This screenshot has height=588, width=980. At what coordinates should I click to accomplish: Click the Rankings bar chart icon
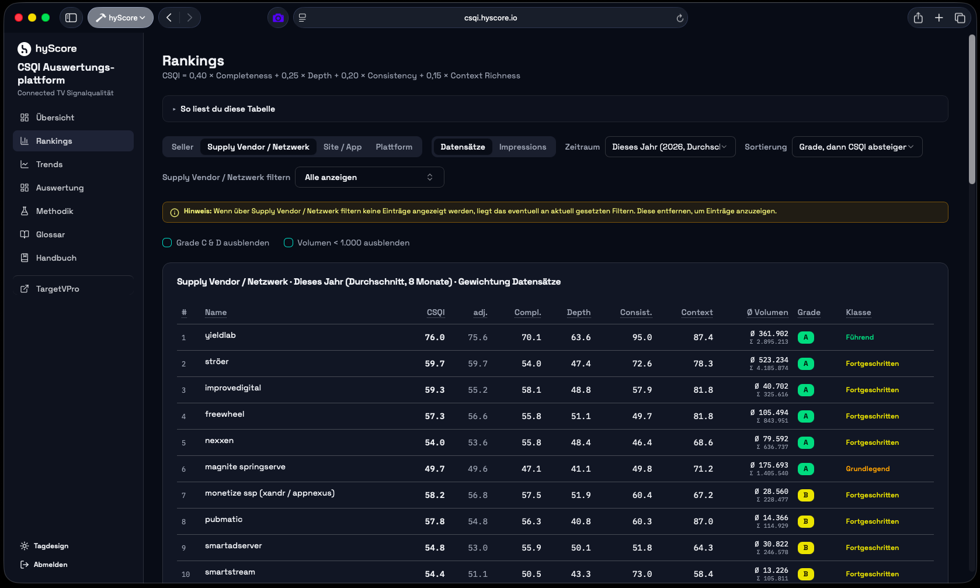[x=25, y=141]
